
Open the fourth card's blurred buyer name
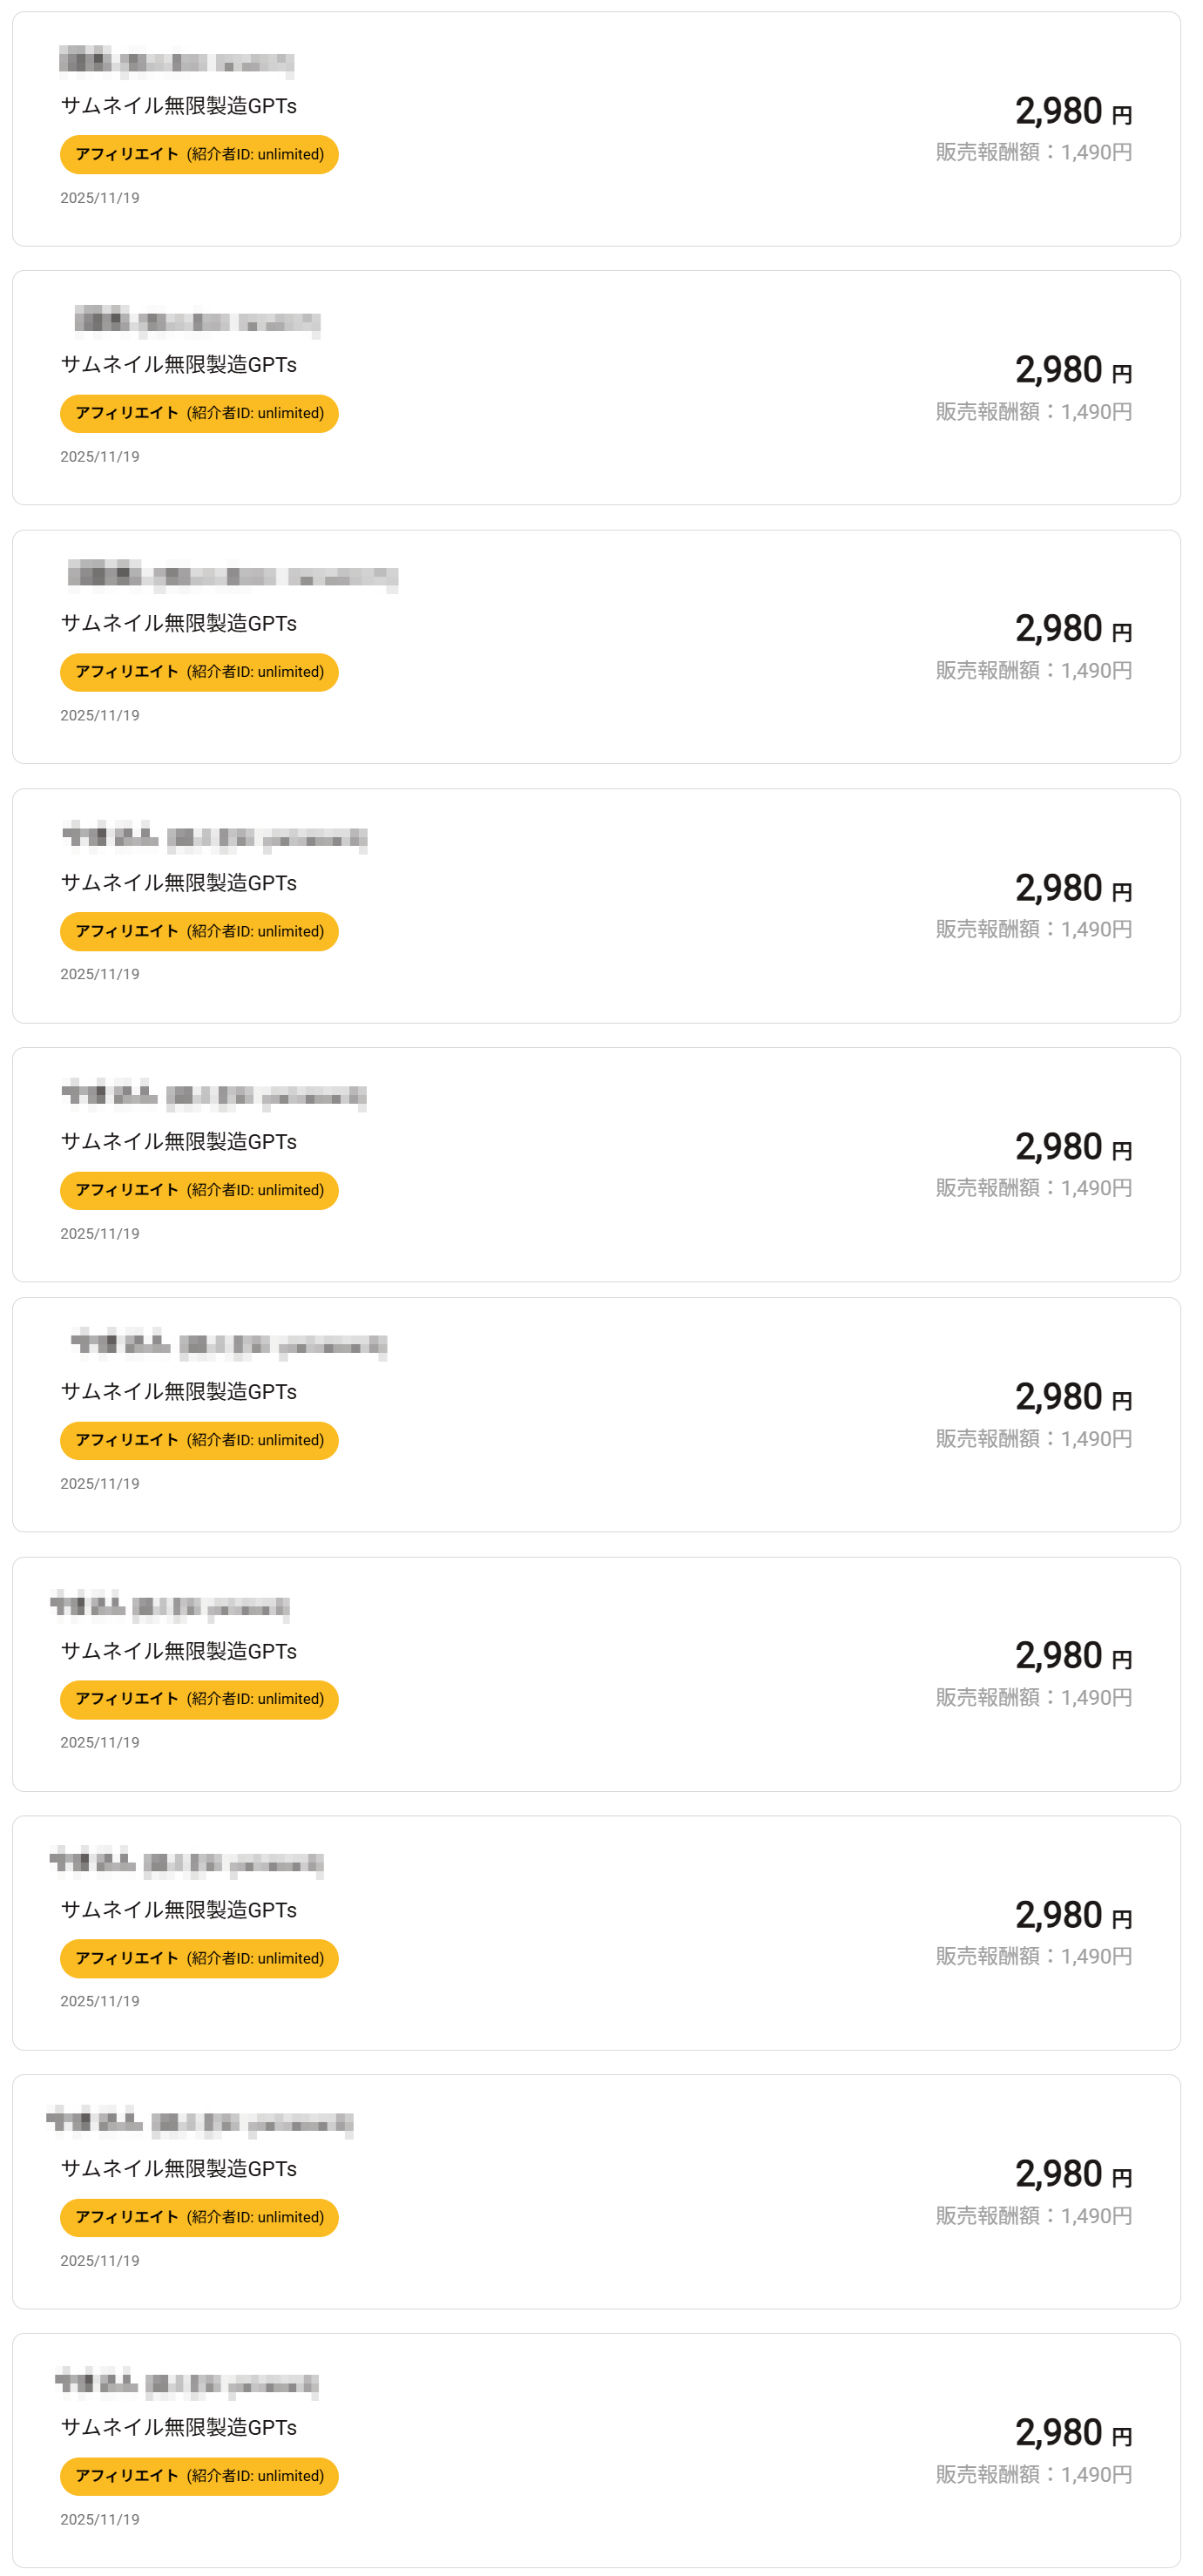pos(214,837)
